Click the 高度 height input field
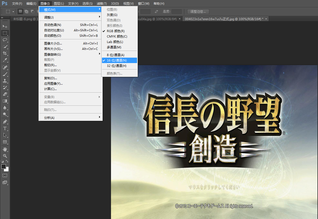 [177, 12]
